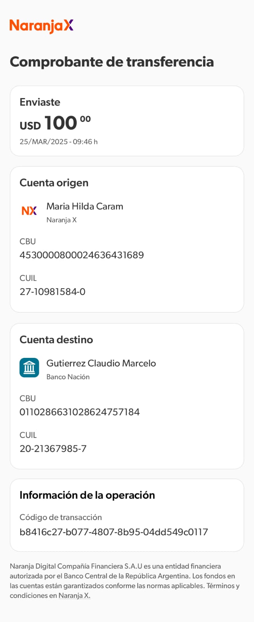Click the Código de transacción label
The width and height of the screenshot is (254, 622).
coord(60,517)
